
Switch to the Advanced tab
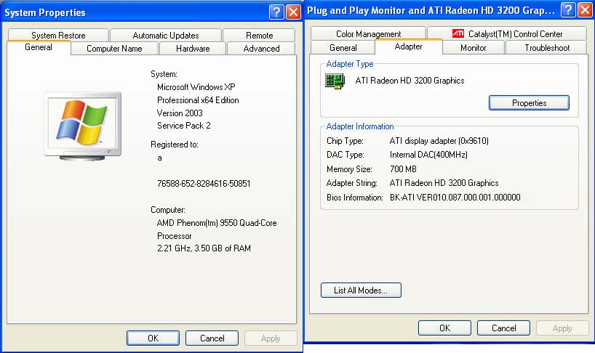click(261, 49)
